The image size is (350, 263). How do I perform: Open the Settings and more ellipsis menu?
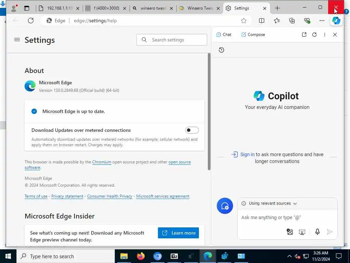click(x=322, y=21)
